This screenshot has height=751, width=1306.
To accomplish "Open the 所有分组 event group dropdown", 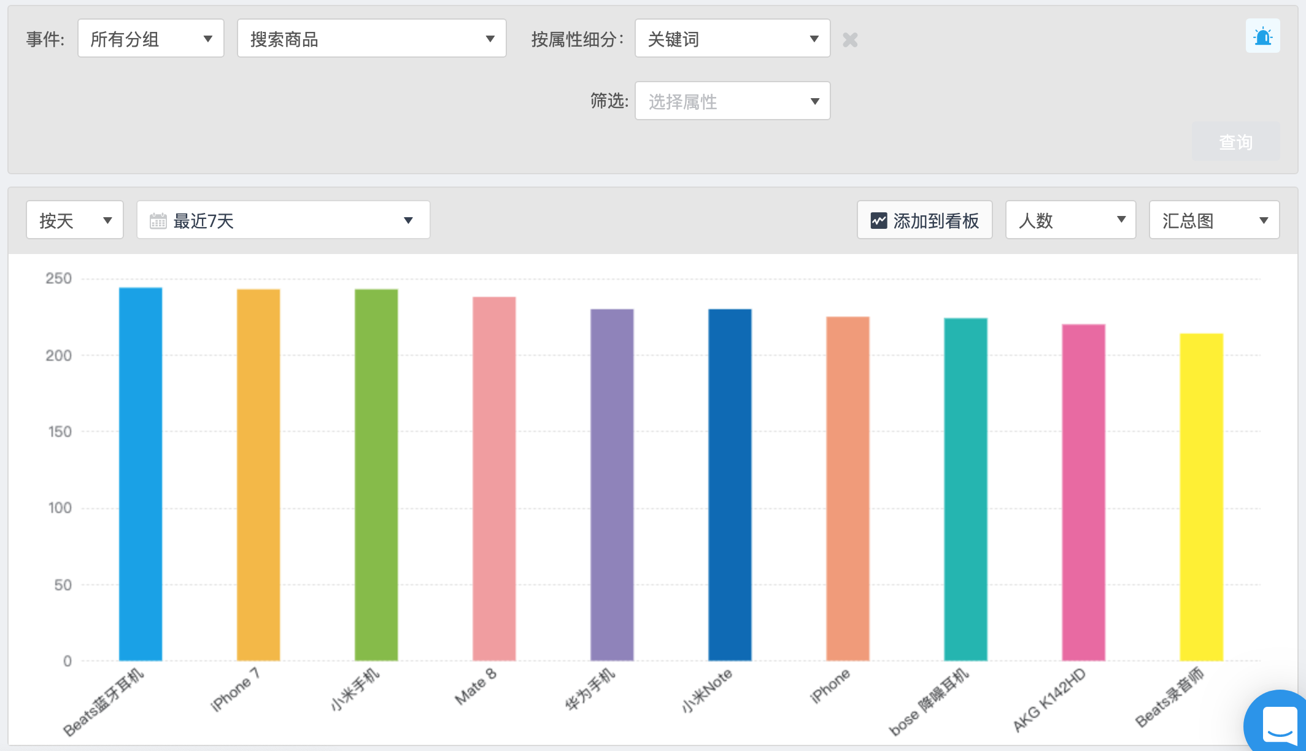I will coord(151,39).
